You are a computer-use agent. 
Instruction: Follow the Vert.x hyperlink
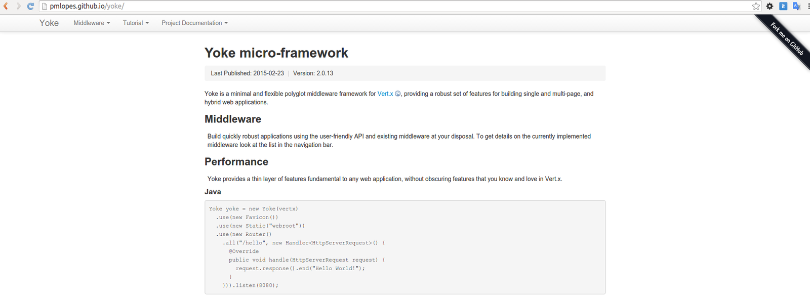tap(385, 94)
